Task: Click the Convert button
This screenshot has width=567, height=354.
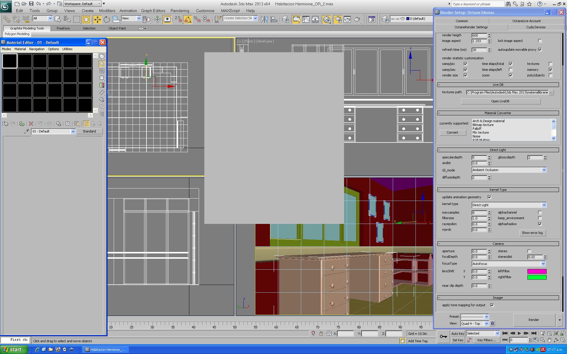Action: point(452,132)
